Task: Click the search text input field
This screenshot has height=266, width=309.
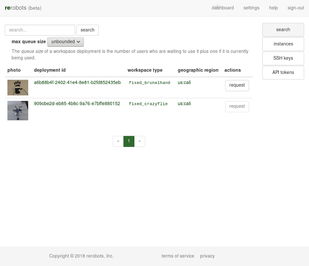Action: (40, 30)
